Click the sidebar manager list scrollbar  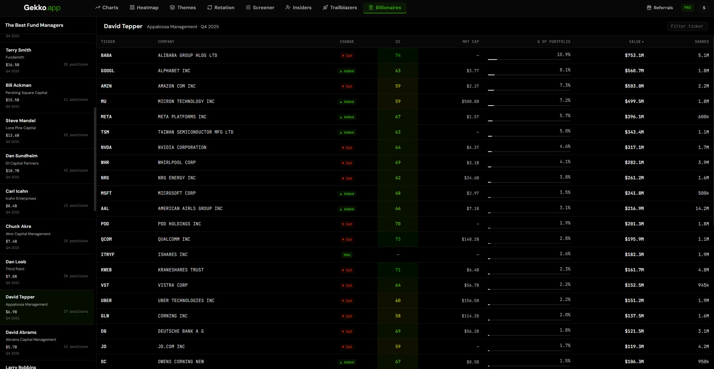pyautogui.click(x=95, y=159)
